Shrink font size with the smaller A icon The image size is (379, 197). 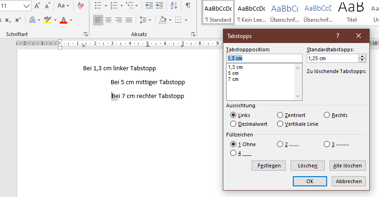click(47, 5)
